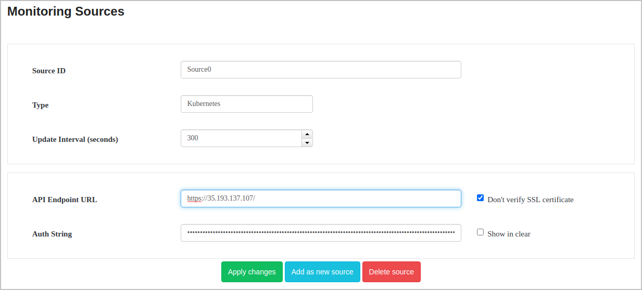This screenshot has height=290, width=642.
Task: Toggle the Don't verify SSL certificate checkbox
Action: [481, 198]
